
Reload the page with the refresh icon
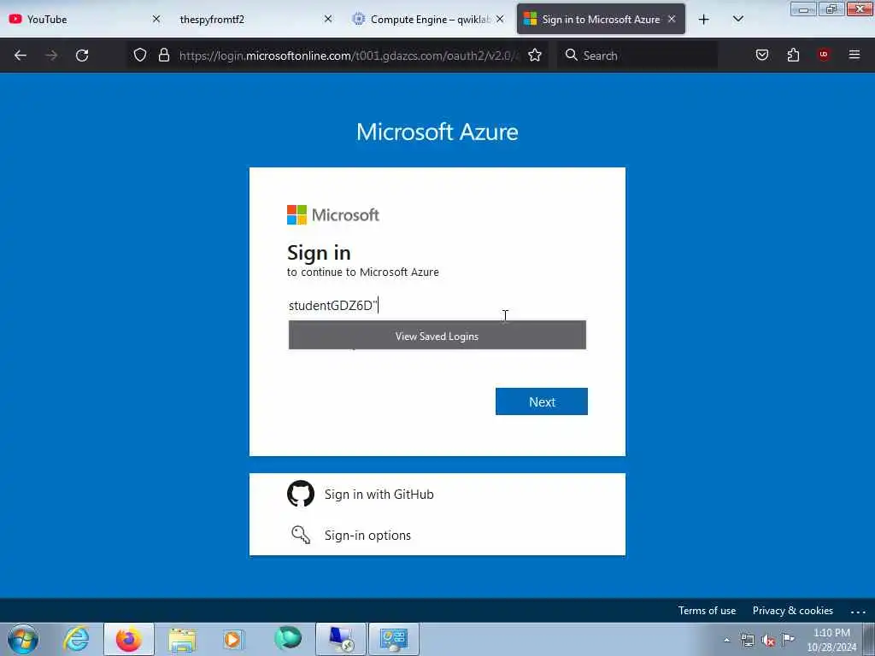click(82, 56)
